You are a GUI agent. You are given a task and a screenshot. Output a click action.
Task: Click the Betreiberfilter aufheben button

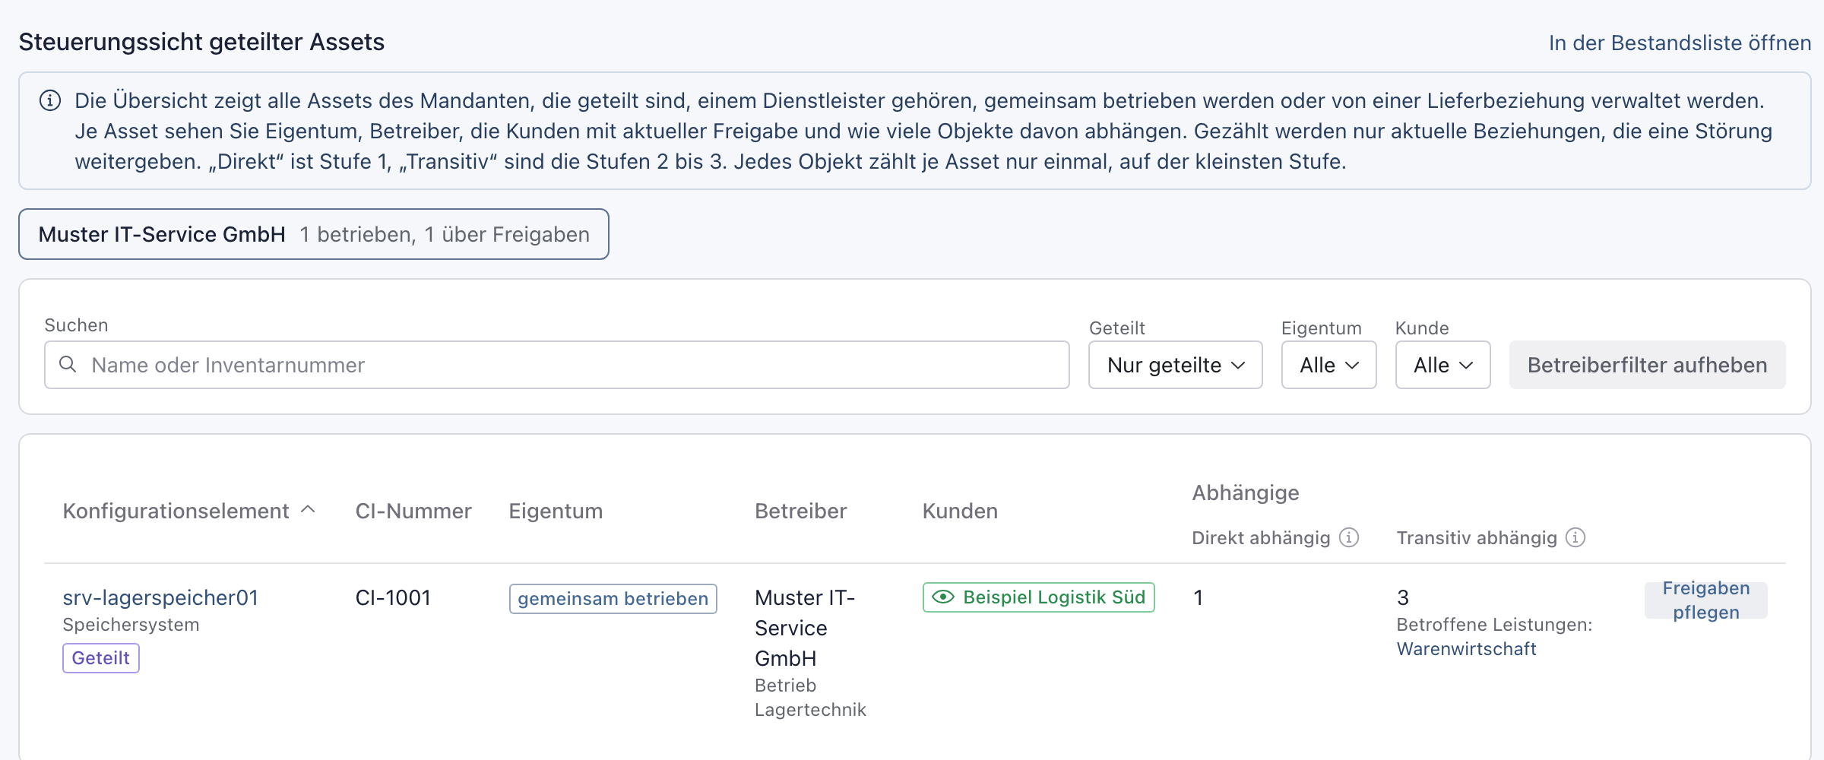1647,365
